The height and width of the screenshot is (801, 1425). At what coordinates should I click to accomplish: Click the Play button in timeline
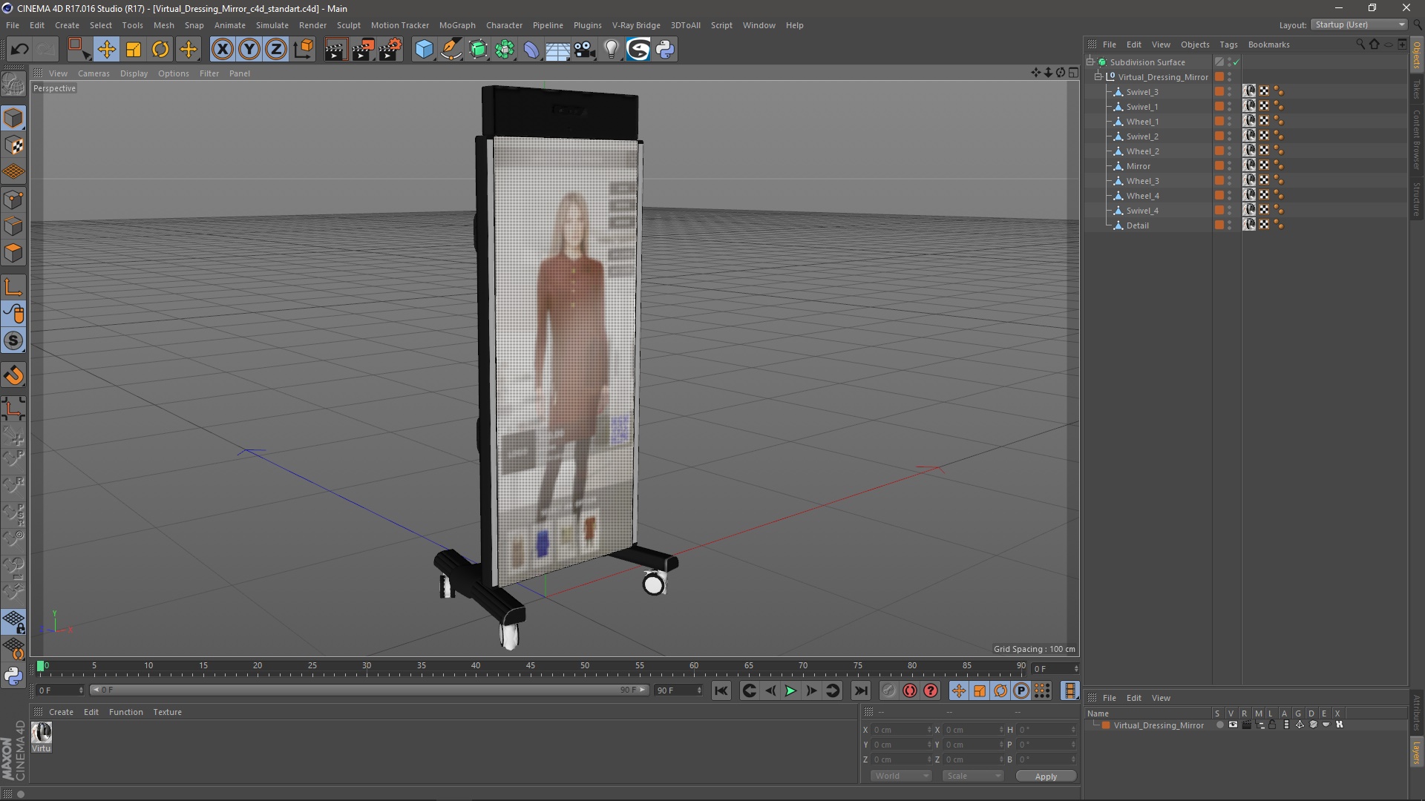(x=790, y=690)
